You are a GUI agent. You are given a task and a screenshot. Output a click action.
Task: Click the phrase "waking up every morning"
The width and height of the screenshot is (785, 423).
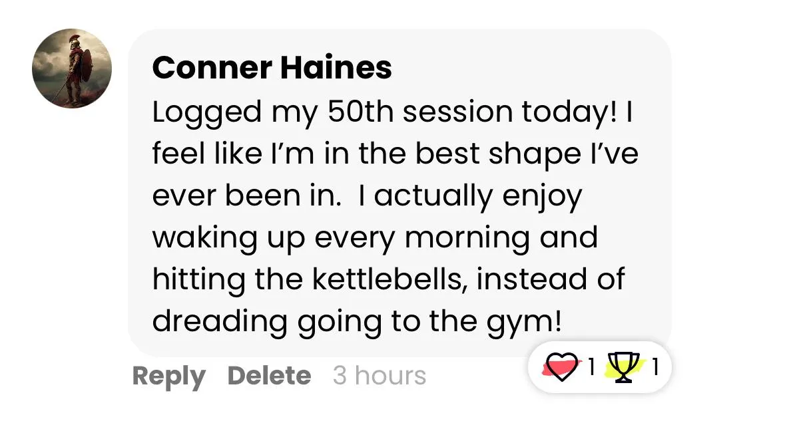click(341, 238)
